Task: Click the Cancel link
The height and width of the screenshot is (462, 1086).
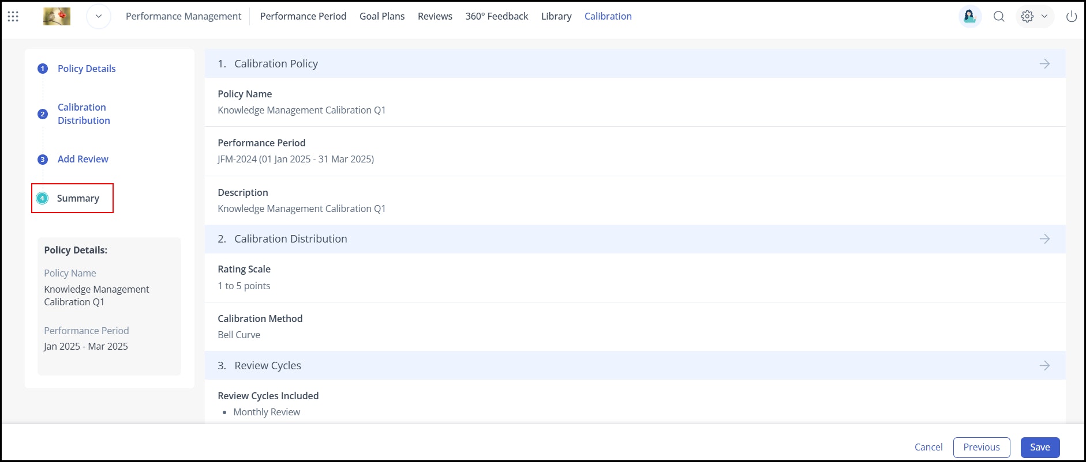Action: [x=928, y=448]
